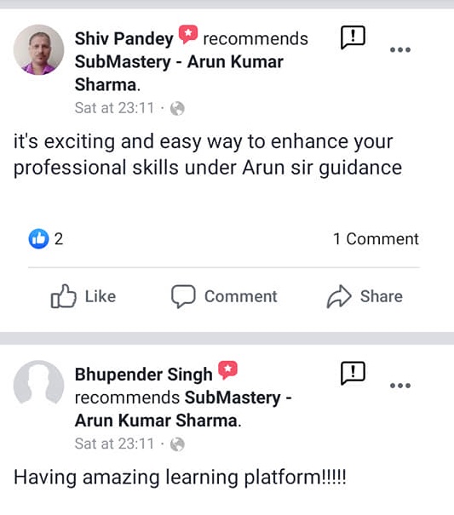The image size is (454, 515).
Task: Open Shiv Pandey's profile name link
Action: click(124, 39)
